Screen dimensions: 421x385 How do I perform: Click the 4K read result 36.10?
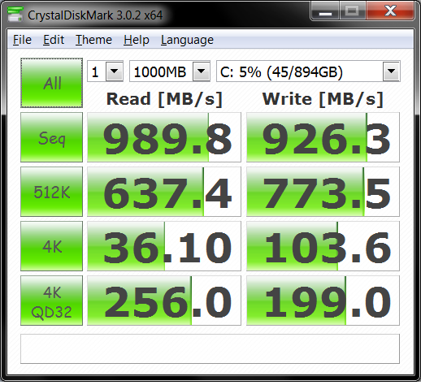click(x=164, y=246)
